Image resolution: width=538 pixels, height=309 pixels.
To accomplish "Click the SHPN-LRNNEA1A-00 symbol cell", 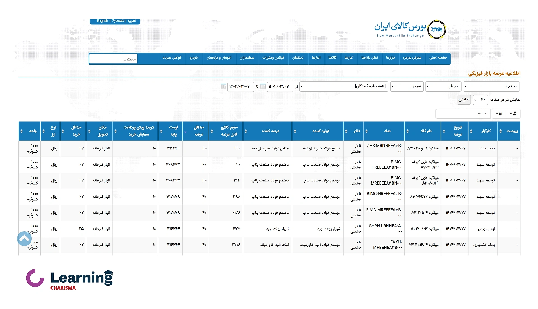I will tap(384, 229).
